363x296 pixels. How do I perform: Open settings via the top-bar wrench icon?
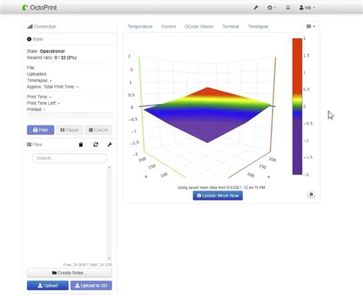click(256, 8)
